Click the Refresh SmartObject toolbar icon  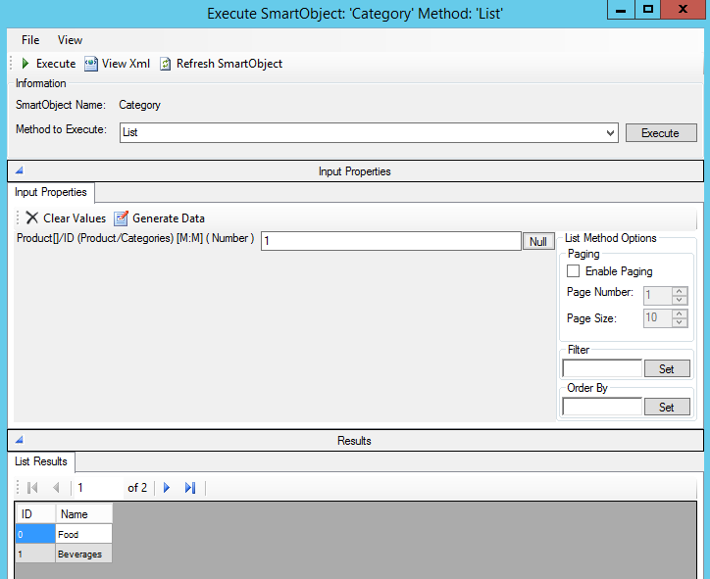click(166, 64)
